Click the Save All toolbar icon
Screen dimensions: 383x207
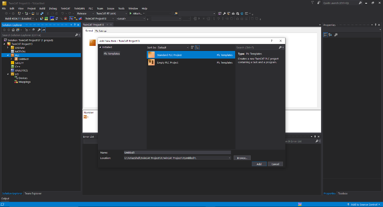pos(42,13)
